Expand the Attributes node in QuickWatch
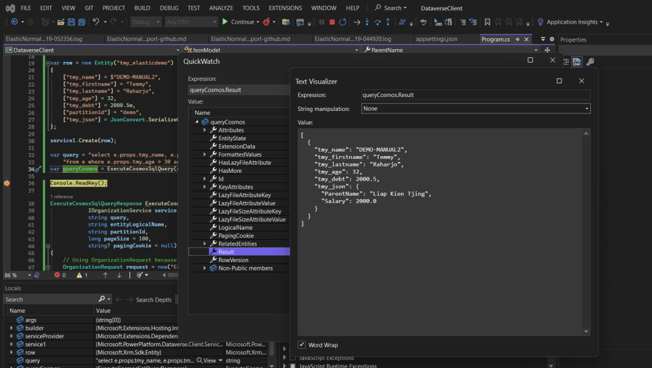This screenshot has height=368, width=652. 205,130
